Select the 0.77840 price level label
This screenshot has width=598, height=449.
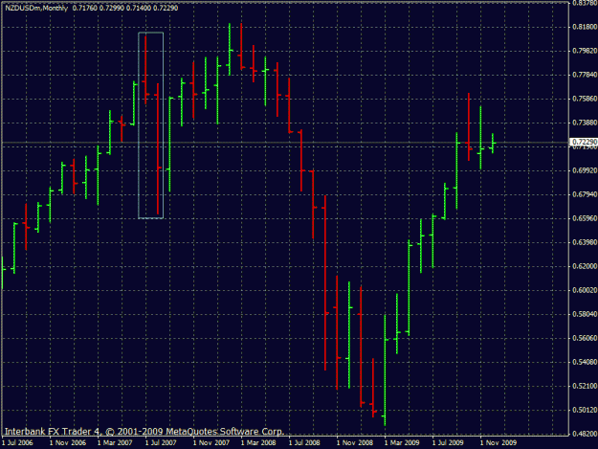[x=585, y=75]
